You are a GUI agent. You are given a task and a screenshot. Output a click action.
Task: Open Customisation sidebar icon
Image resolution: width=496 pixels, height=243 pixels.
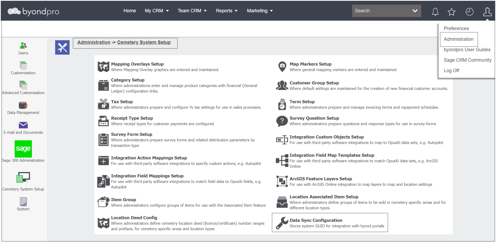tap(23, 66)
